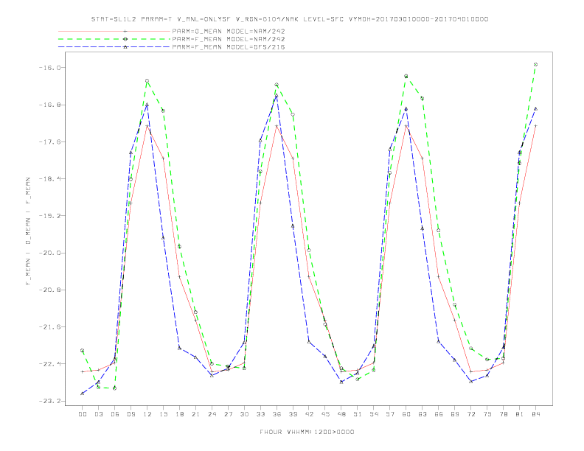Click the x-axis tick label 27
Viewport: 584px width, 451px height.
[228, 414]
